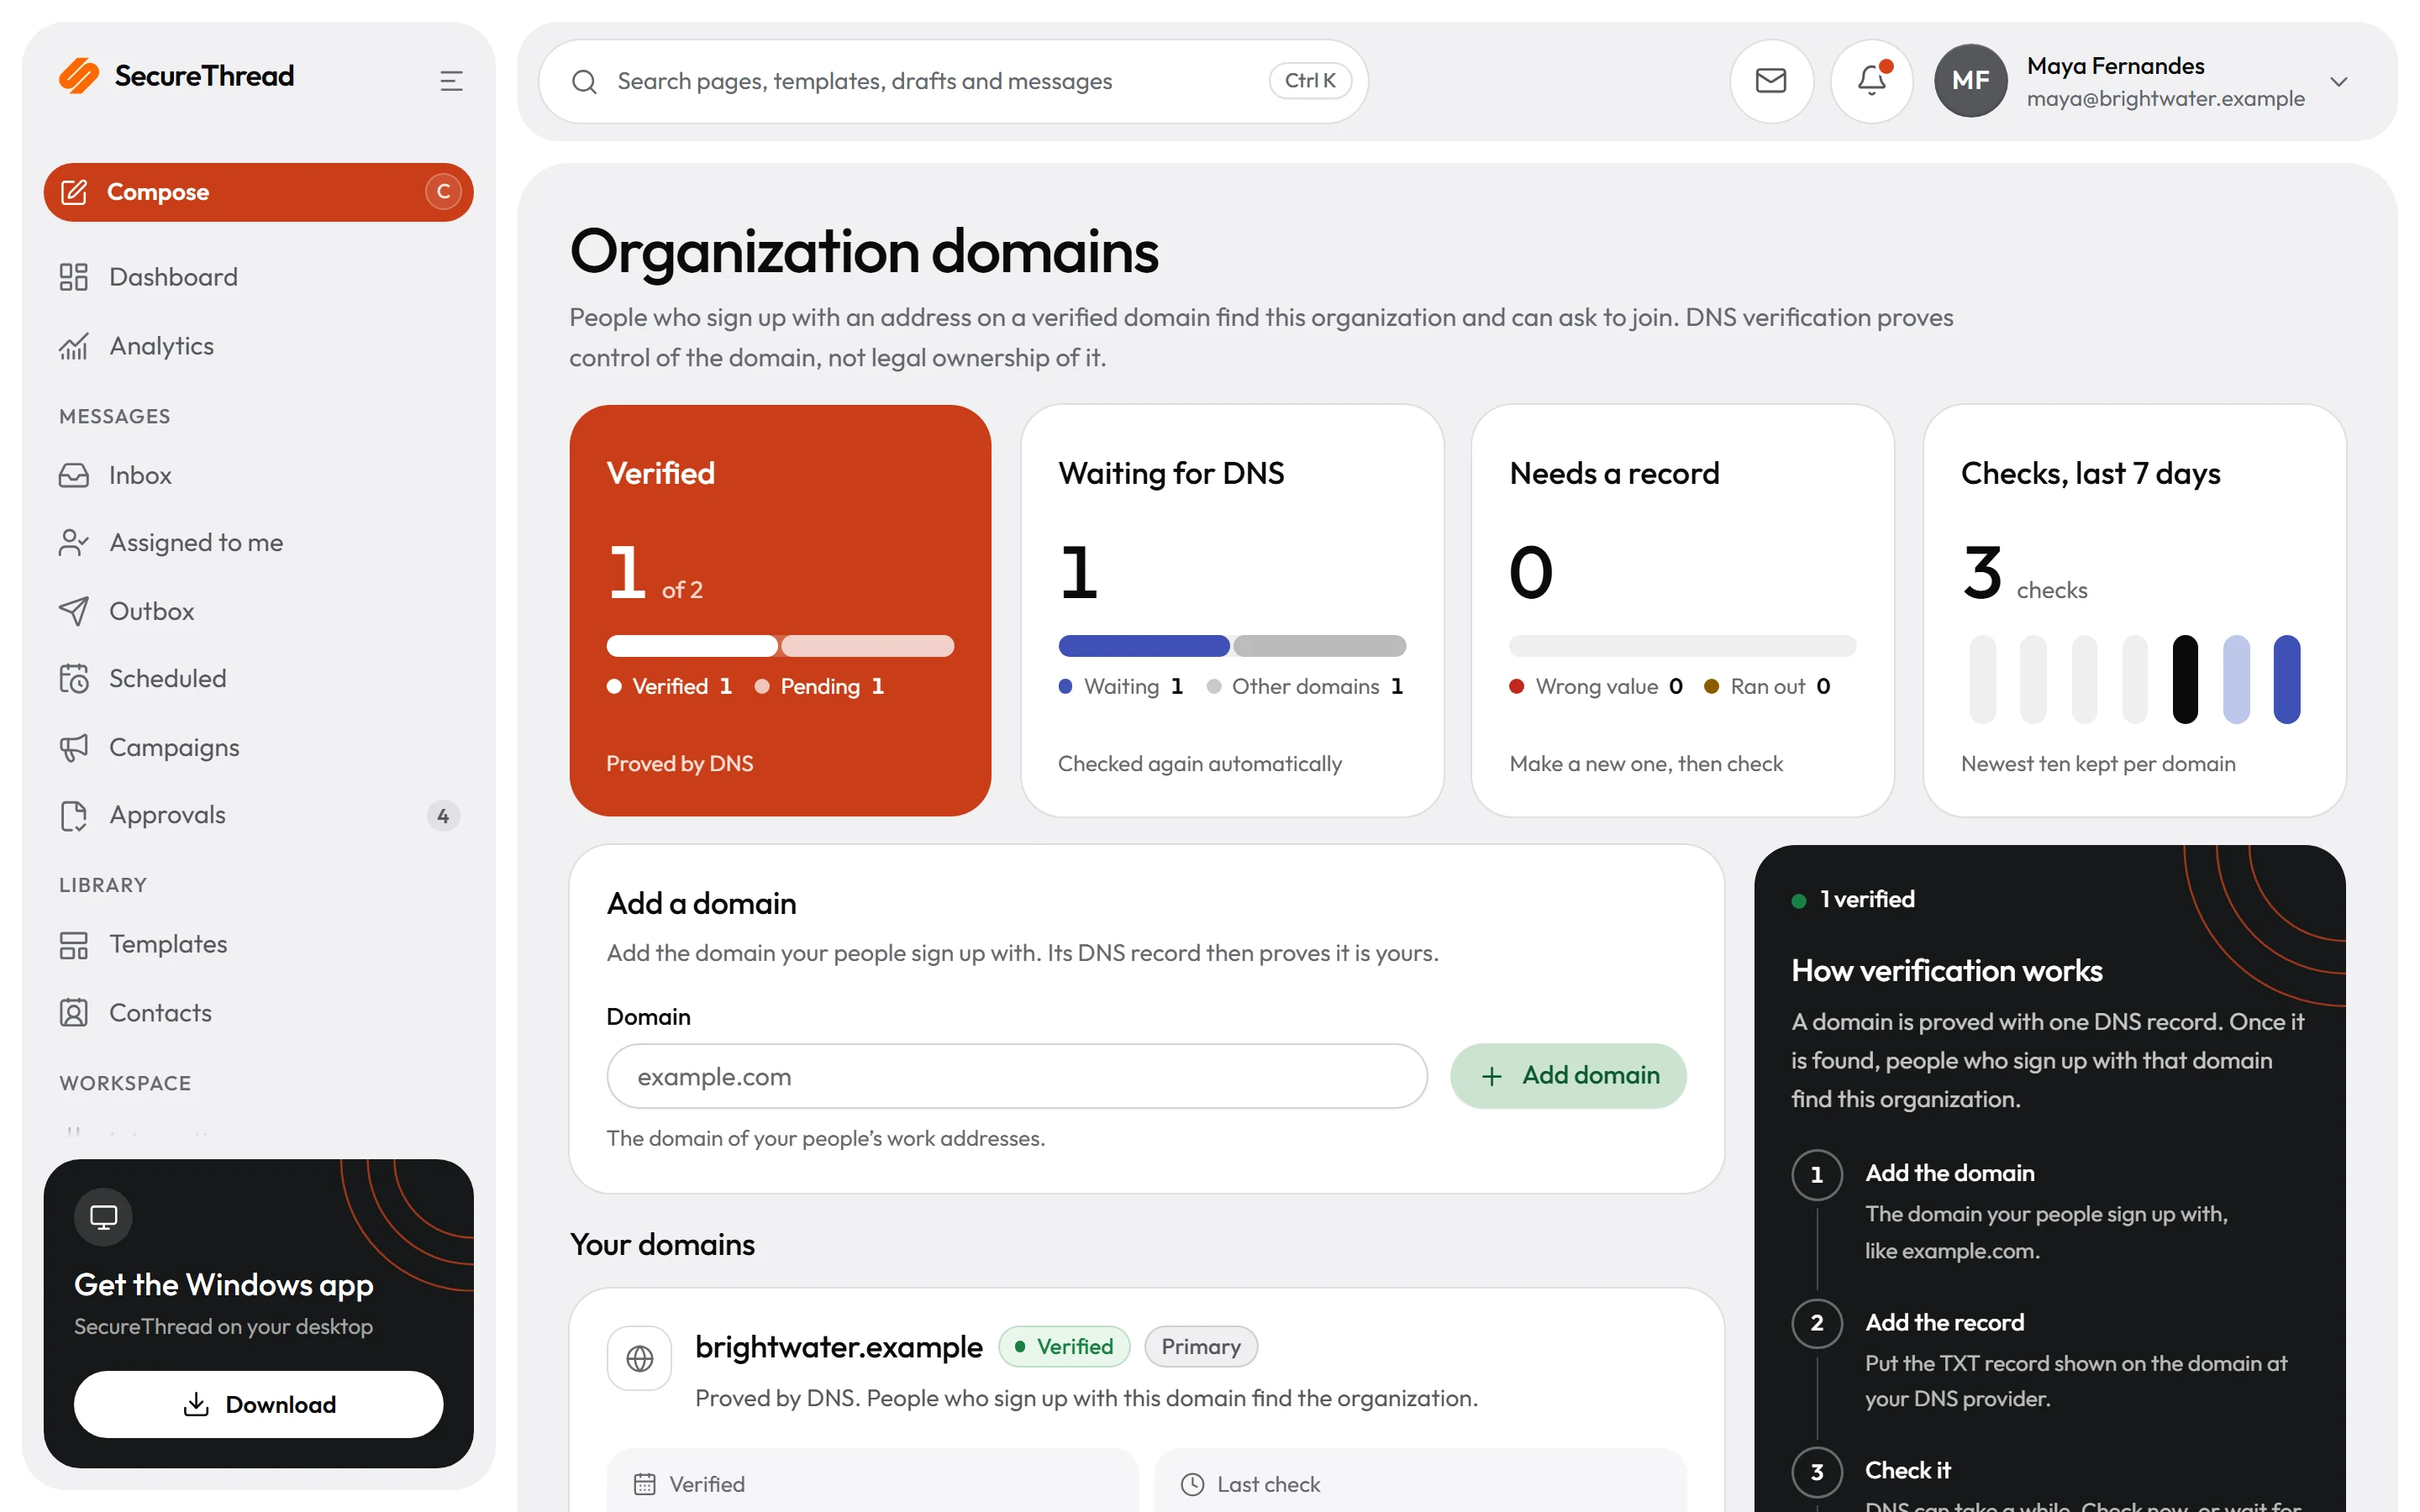Click the black bar in Checks chart
Screen dimensions: 2420x1512
2185,679
